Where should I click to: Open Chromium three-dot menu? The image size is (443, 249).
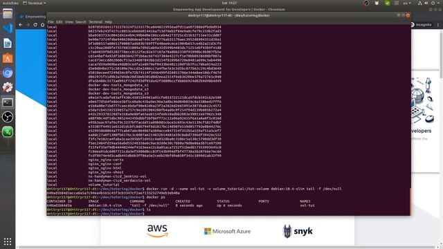click(438, 25)
